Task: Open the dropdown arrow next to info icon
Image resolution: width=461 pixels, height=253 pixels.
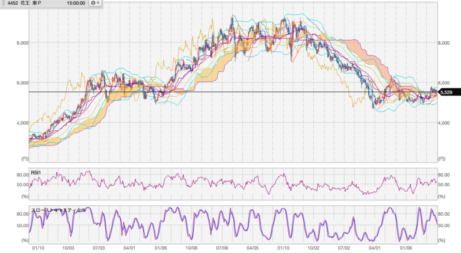Action: pos(99,3)
